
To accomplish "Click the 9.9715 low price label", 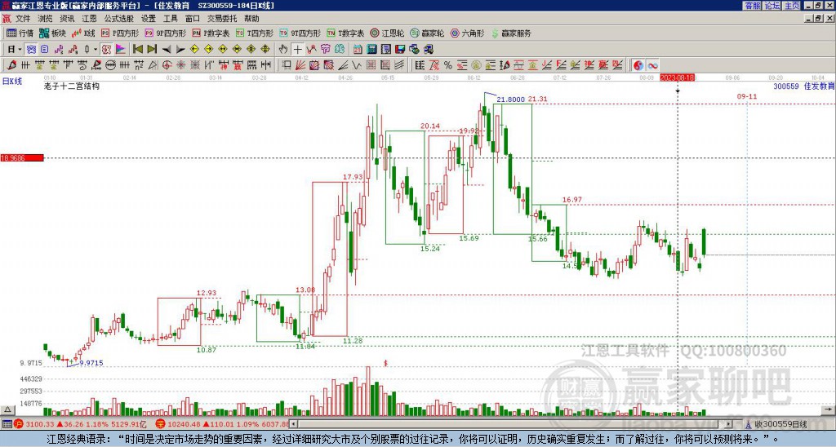I will [x=91, y=363].
